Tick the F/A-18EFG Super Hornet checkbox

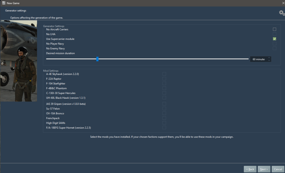(164, 128)
